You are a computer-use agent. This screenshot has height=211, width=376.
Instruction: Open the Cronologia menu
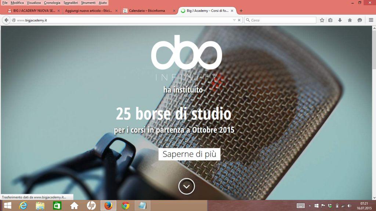[52, 3]
